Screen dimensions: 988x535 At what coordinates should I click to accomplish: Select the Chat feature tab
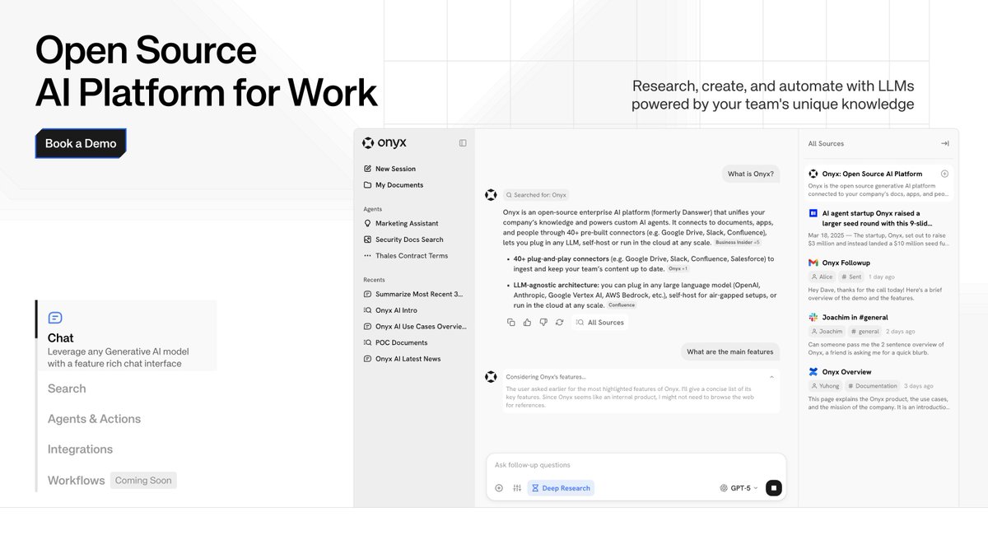click(x=126, y=336)
